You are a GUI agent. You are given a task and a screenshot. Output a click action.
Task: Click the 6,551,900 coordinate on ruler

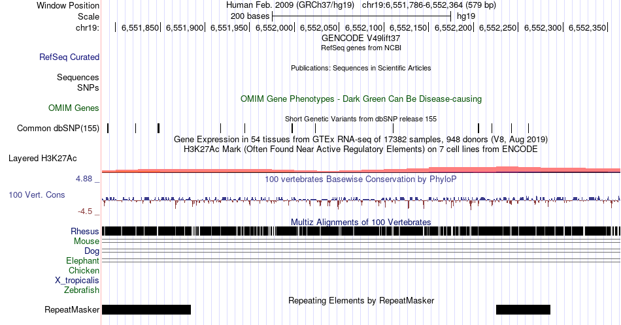pos(184,27)
